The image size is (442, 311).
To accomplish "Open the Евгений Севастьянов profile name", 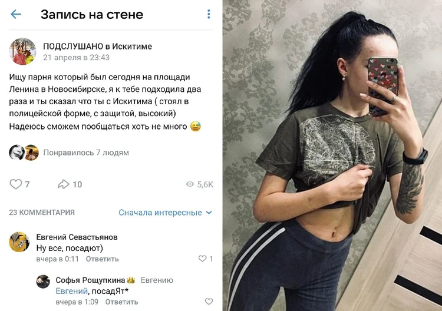I will pos(77,237).
